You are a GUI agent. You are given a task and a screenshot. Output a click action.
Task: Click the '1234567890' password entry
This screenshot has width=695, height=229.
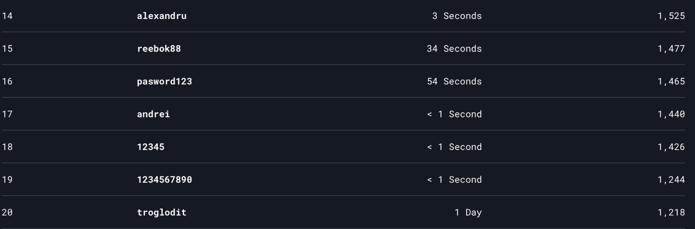pos(164,180)
